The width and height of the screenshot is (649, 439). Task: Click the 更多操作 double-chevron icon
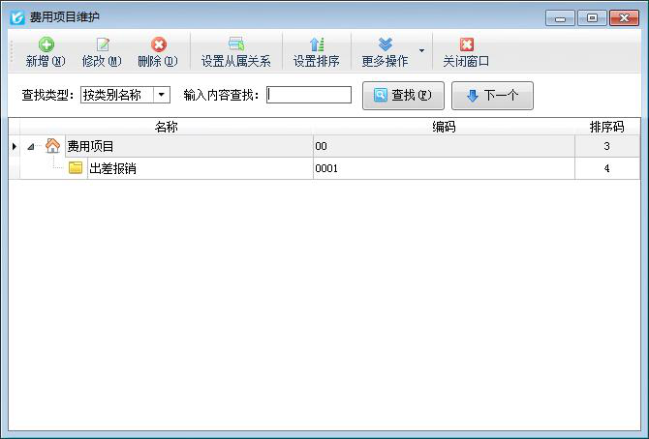[385, 44]
